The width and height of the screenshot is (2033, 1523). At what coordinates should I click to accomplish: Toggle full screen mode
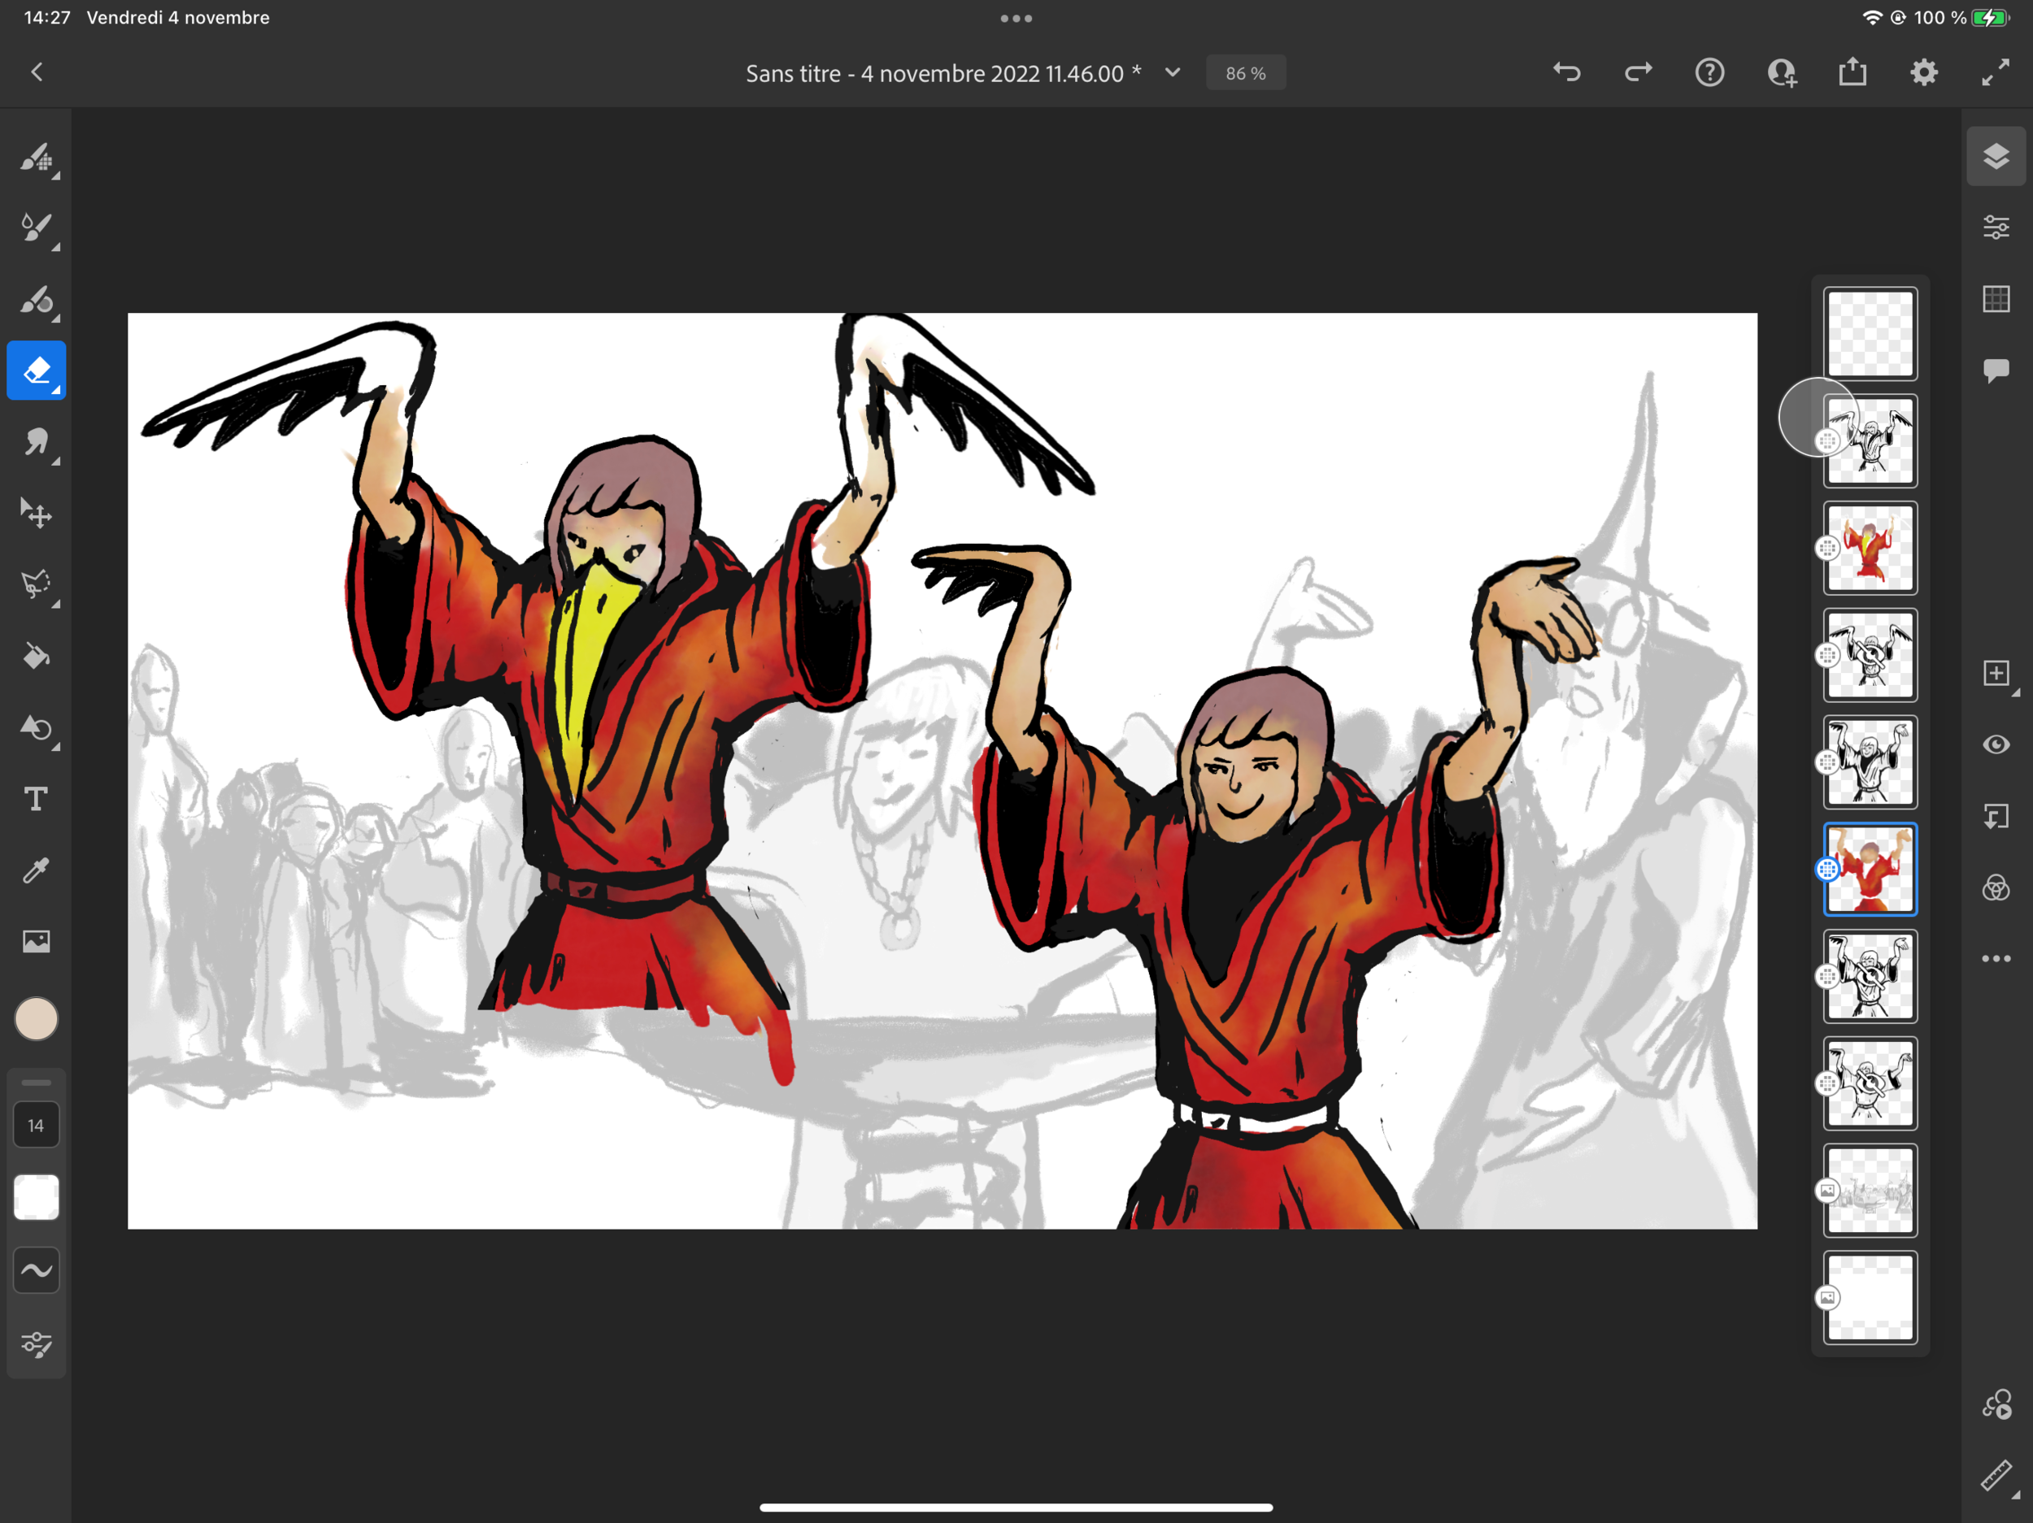(1995, 72)
